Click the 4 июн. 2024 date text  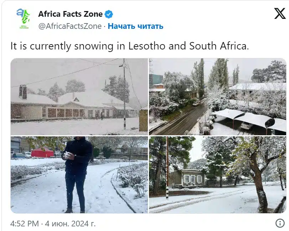[70, 224]
